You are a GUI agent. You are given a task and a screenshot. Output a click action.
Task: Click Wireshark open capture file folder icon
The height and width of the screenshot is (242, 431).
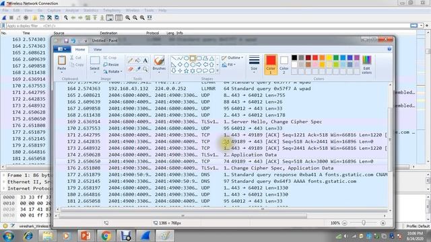[35, 17]
